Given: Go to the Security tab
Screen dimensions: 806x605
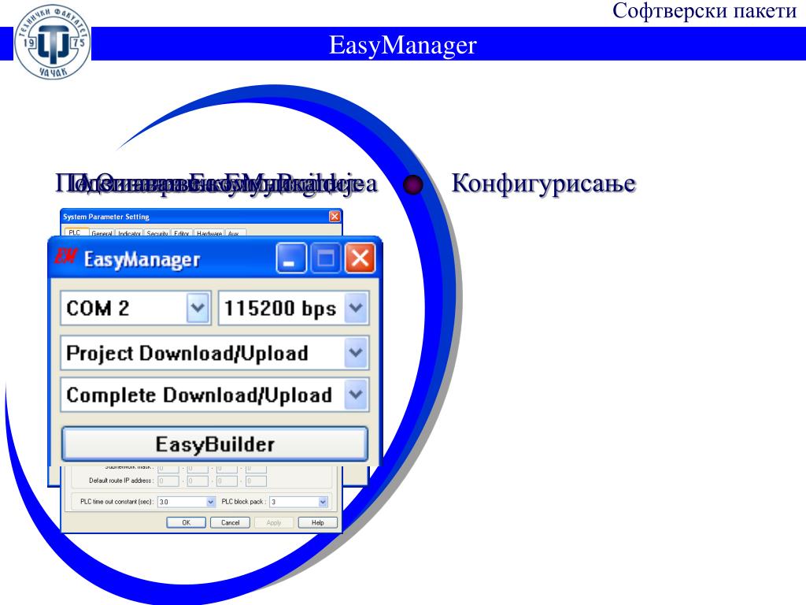Looking at the screenshot, I should pos(157,233).
